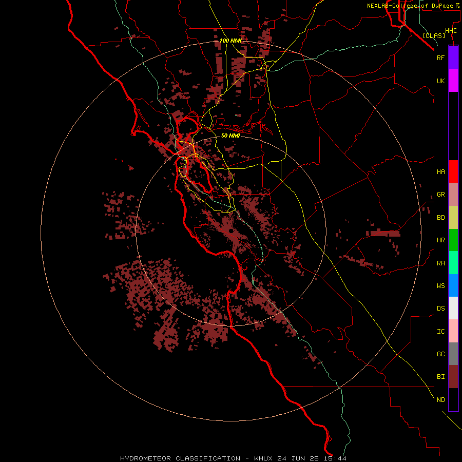462x462 pixels.
Task: Click the 'HA' legend label
Action: 440,172
